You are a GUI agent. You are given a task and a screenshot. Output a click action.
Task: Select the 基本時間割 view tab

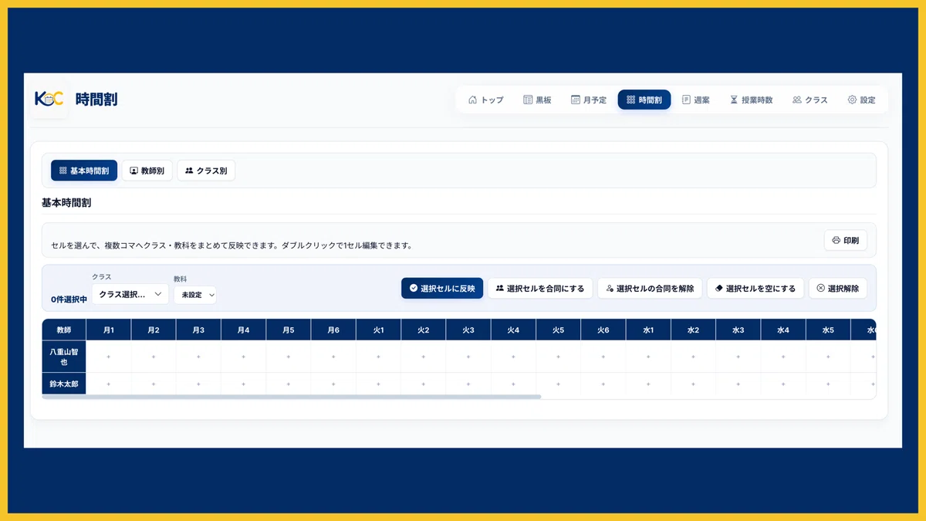[84, 171]
